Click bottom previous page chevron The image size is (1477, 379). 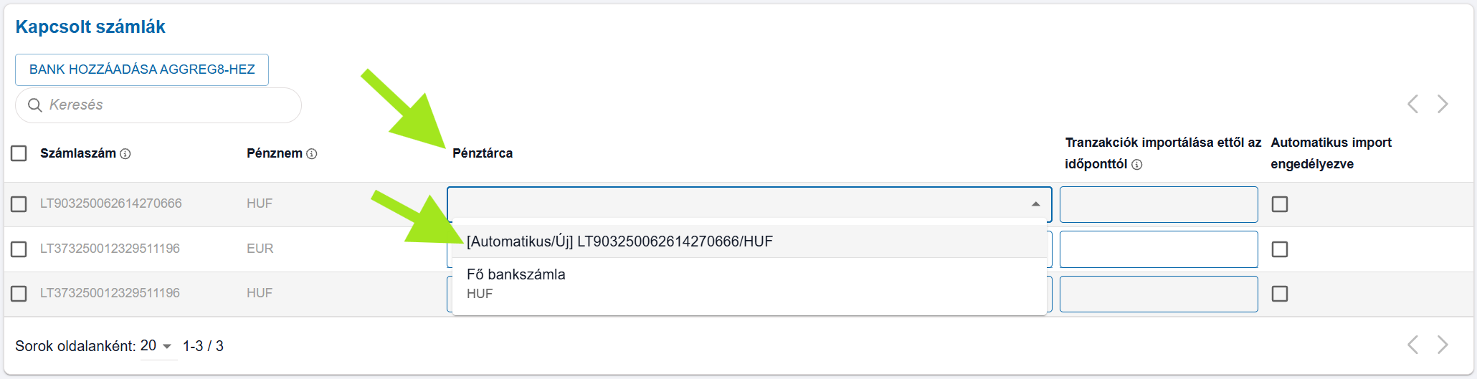1412,345
